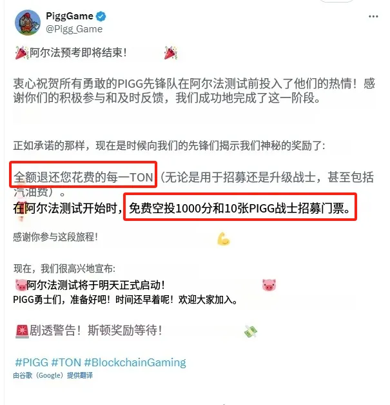Click the party popper emoji before headline
The width and height of the screenshot is (390, 405).
pos(22,53)
